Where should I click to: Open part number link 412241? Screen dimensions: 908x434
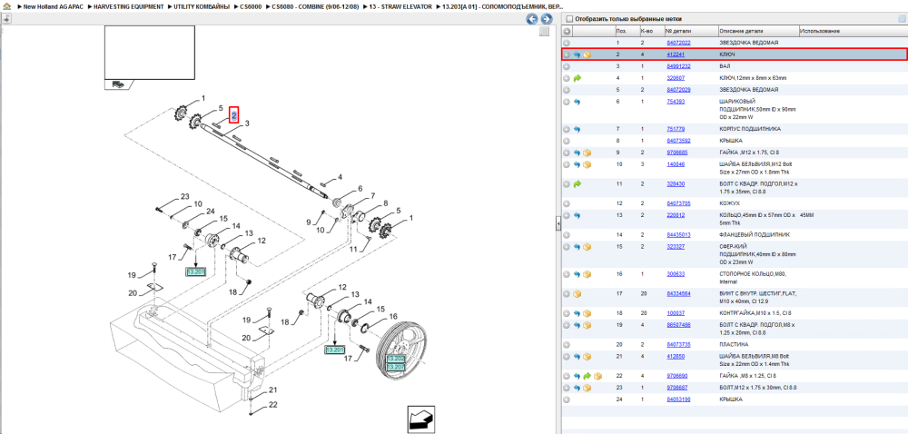click(x=676, y=55)
